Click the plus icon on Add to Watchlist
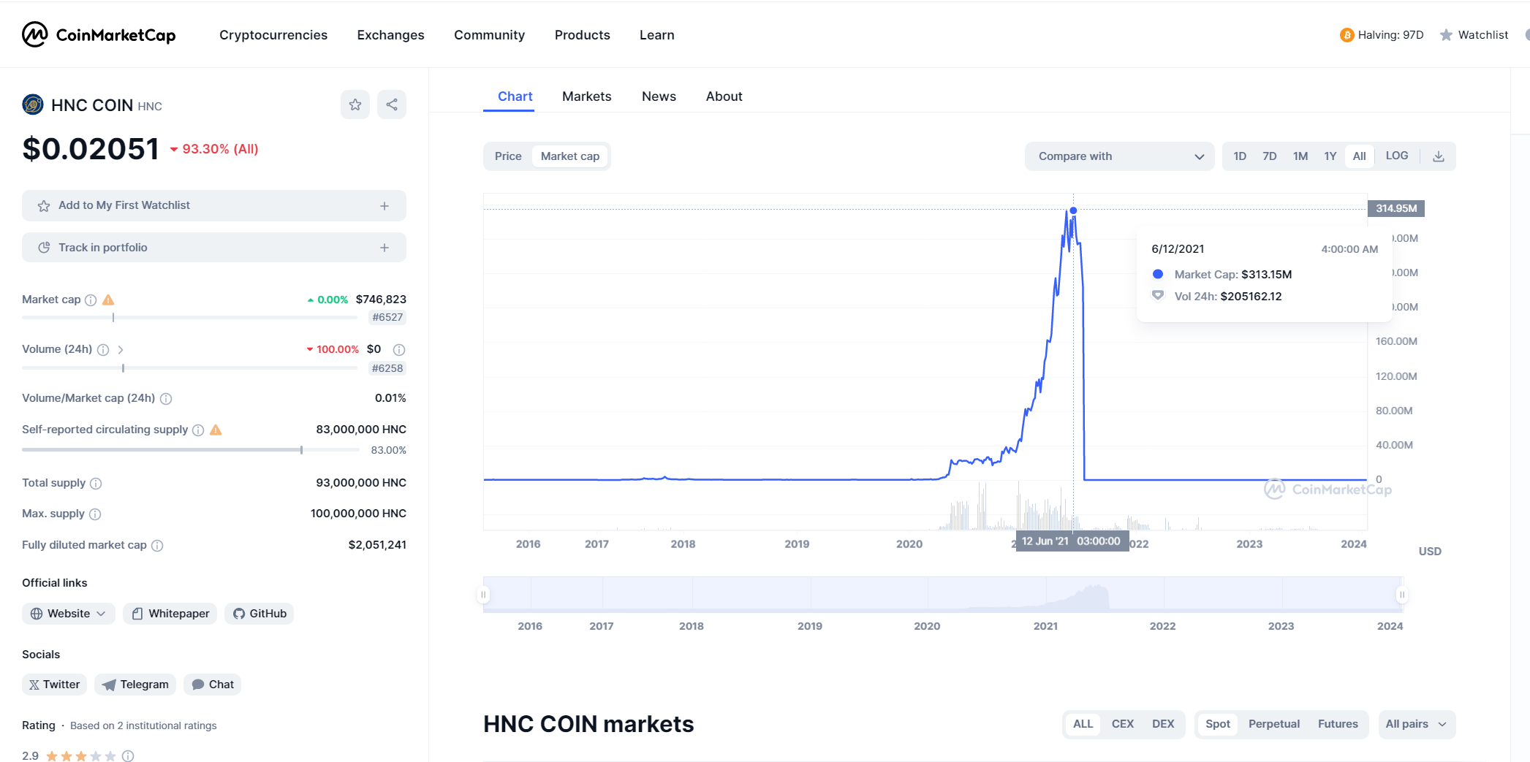This screenshot has height=762, width=1530. coord(385,206)
